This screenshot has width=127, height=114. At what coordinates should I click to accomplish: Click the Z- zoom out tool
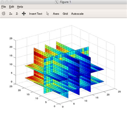(17, 14)
